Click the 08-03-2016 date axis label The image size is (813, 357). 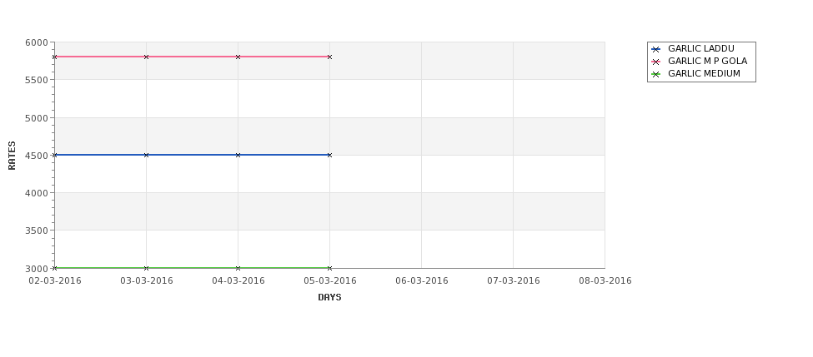click(605, 280)
